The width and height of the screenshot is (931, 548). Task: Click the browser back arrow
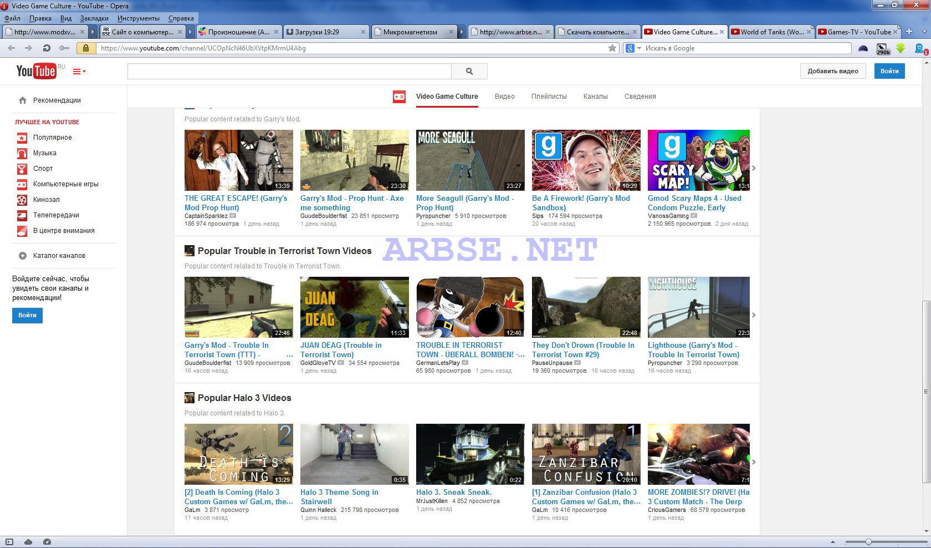click(x=11, y=48)
